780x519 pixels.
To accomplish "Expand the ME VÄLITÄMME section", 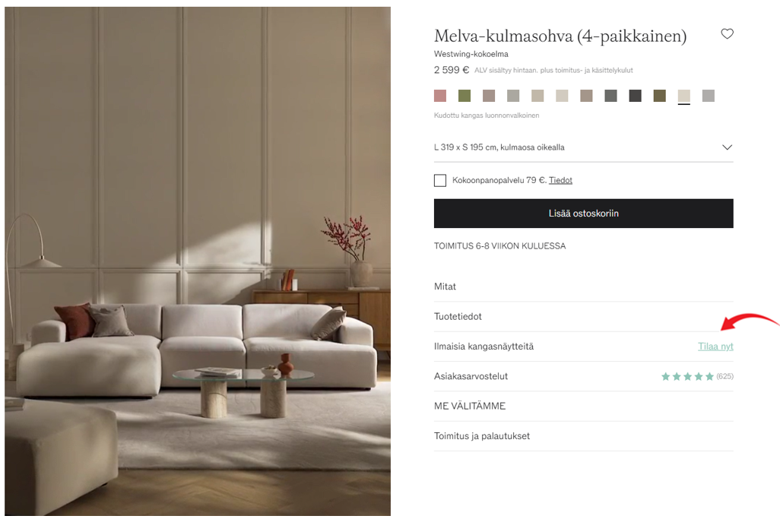I will tap(583, 406).
